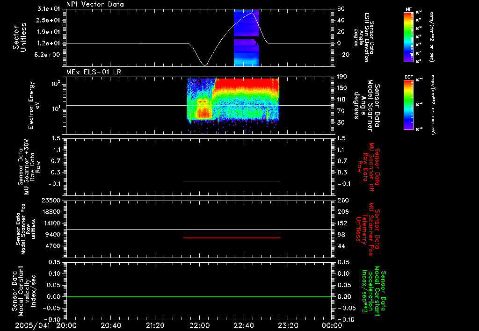Click the '21:20' time axis label
Image resolution: width=479 pixels, height=331 pixels.
[155, 326]
